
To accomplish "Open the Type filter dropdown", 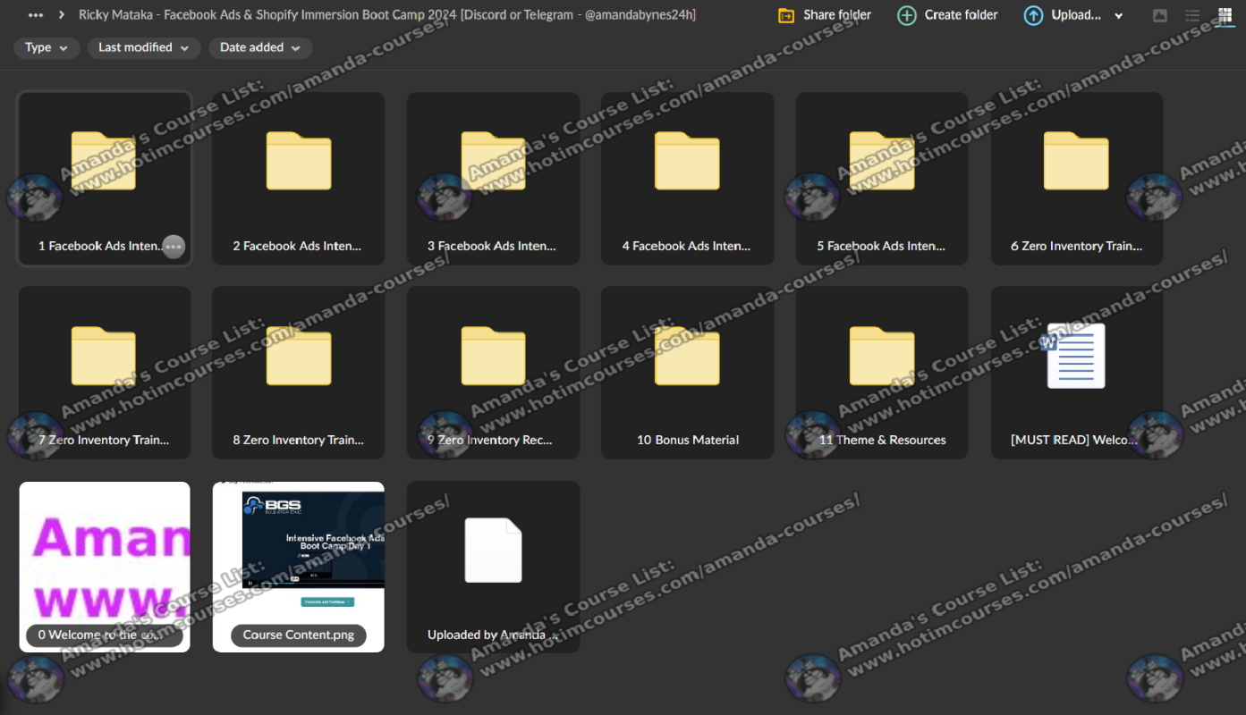I will click(x=47, y=48).
